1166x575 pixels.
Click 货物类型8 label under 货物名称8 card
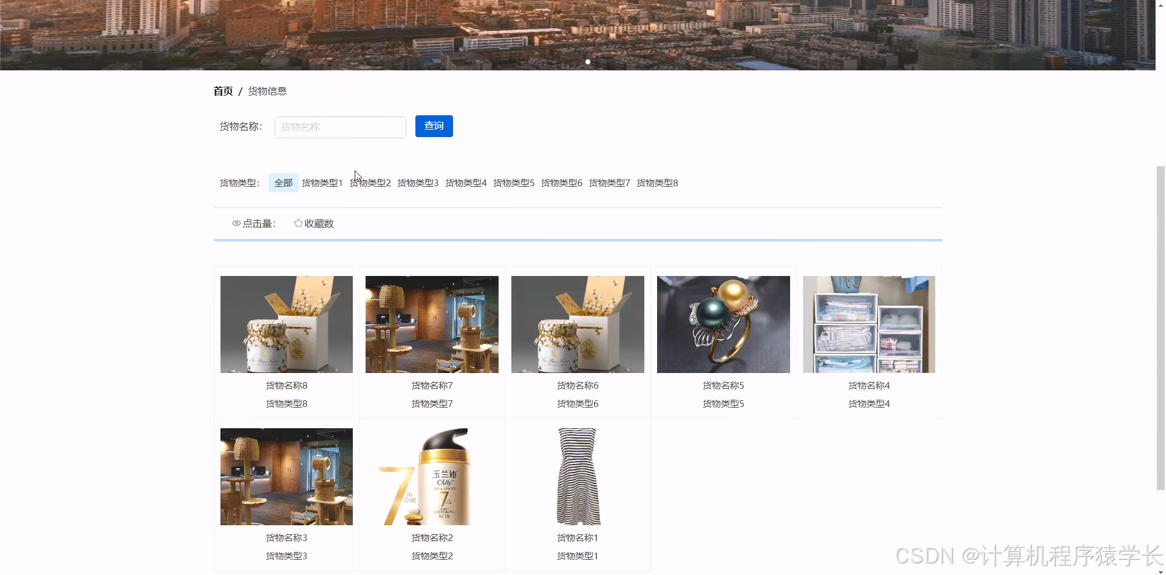coord(287,404)
